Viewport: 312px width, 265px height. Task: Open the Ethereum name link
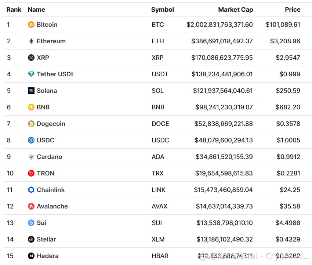[x=51, y=41]
